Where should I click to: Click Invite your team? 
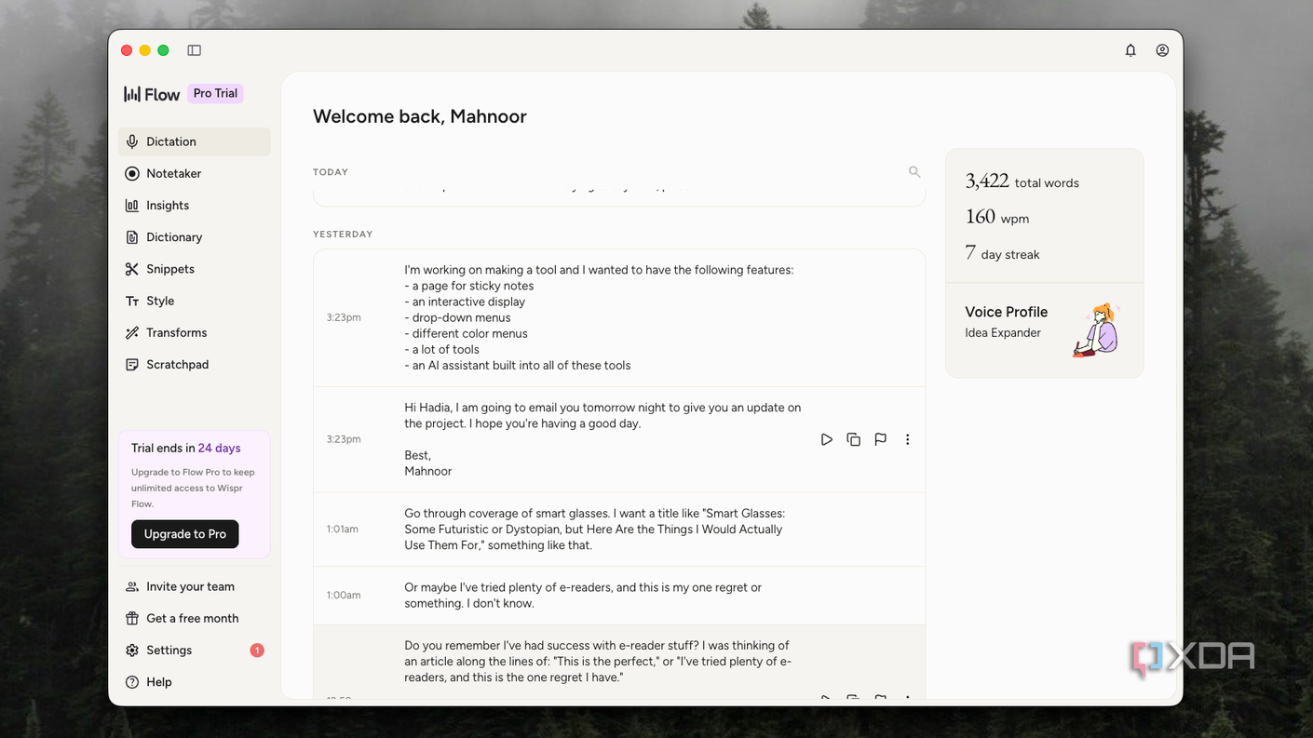pos(194,586)
